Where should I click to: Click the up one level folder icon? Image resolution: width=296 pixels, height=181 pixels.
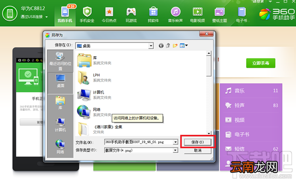pyautogui.click(x=168, y=46)
